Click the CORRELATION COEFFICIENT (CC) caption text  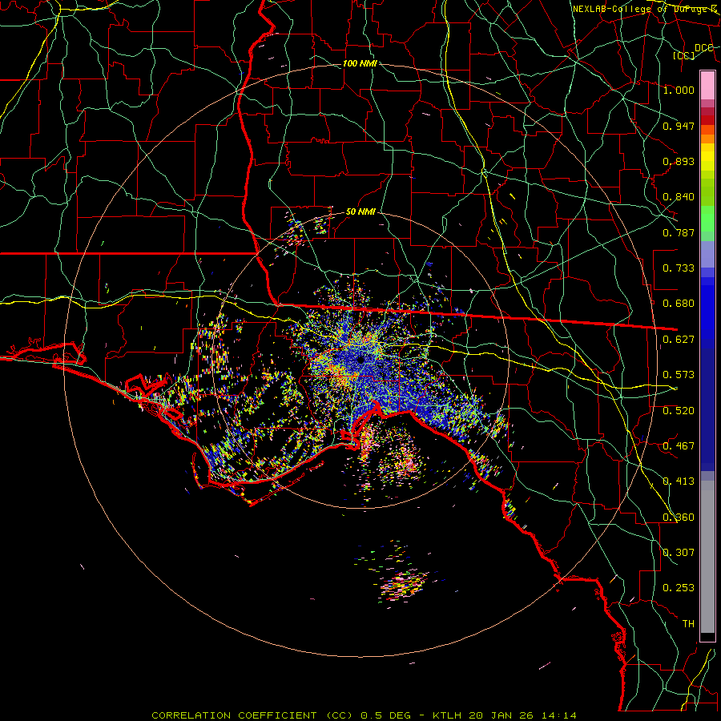pyautogui.click(x=252, y=715)
